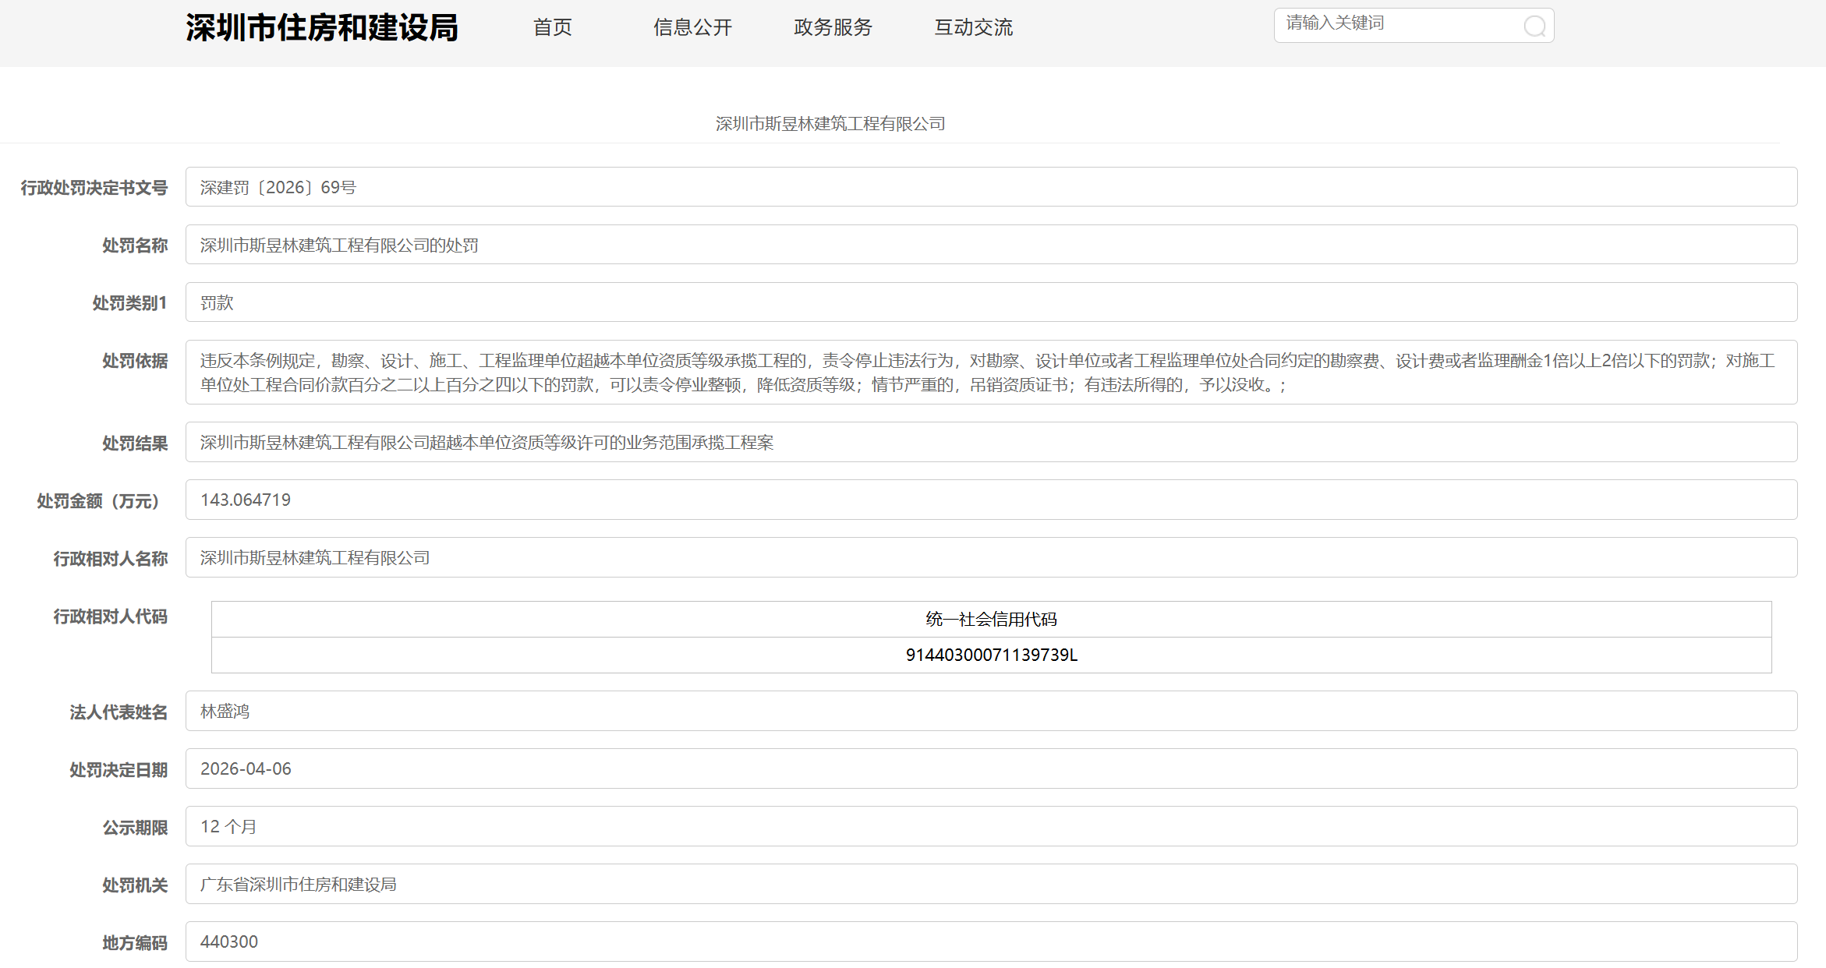Click the penalty amount 143.064719 field
Screen dimensions: 1826x968
pyautogui.click(x=990, y=500)
